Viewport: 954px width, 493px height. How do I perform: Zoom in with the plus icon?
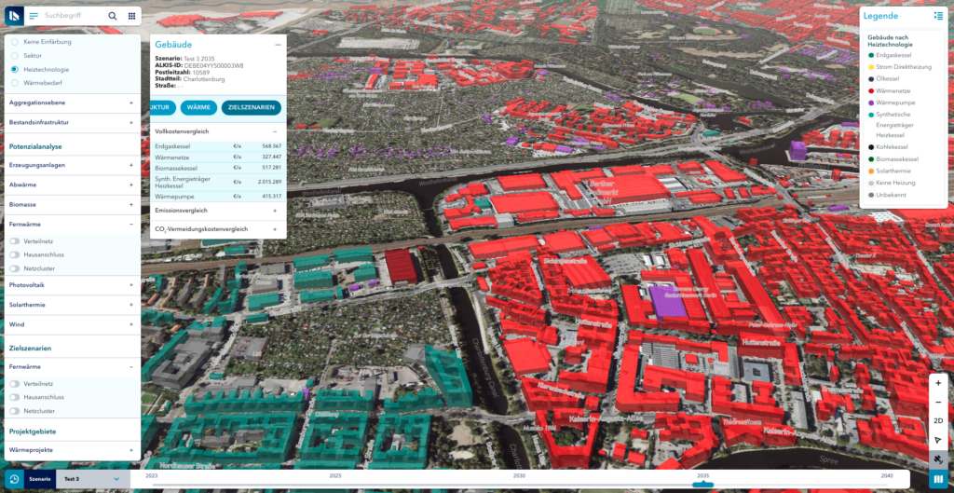938,383
